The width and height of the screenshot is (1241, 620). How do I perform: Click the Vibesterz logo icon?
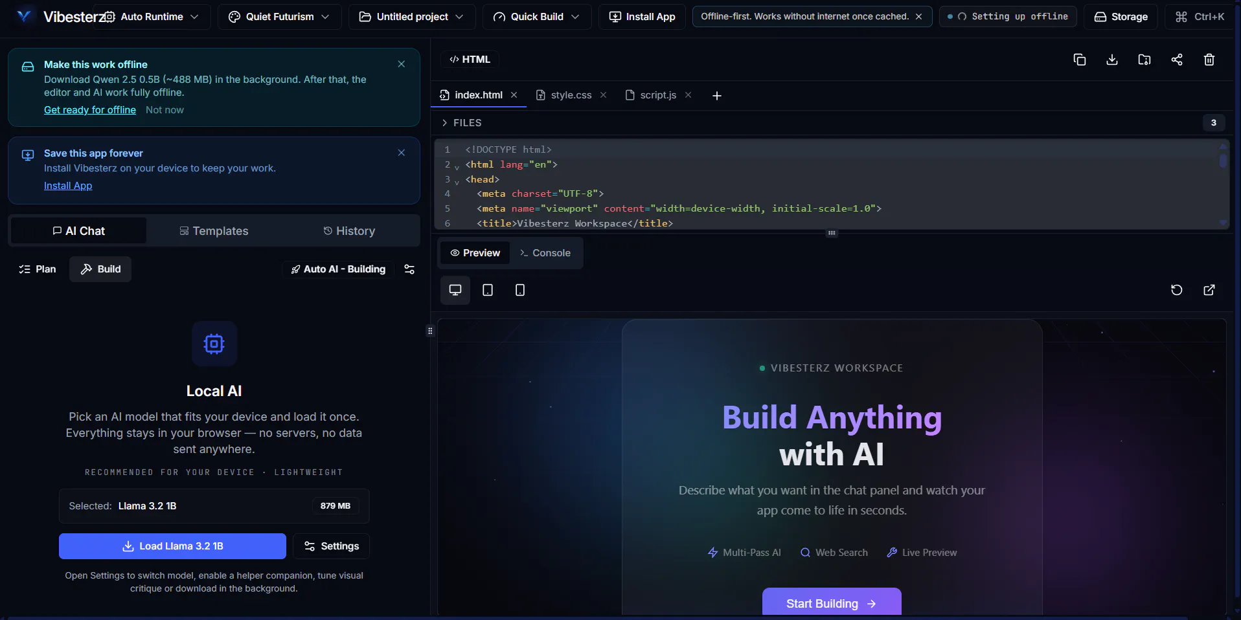point(24,16)
